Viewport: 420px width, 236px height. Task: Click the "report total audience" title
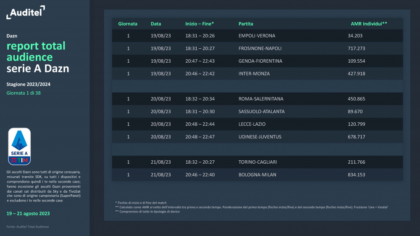point(36,51)
